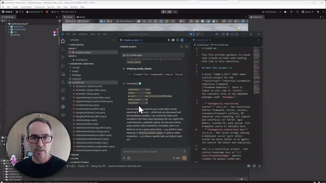Viewport: 326px width, 183px height.
Task: Open Run and Debug in VS Code activity bar
Action: click(63, 66)
